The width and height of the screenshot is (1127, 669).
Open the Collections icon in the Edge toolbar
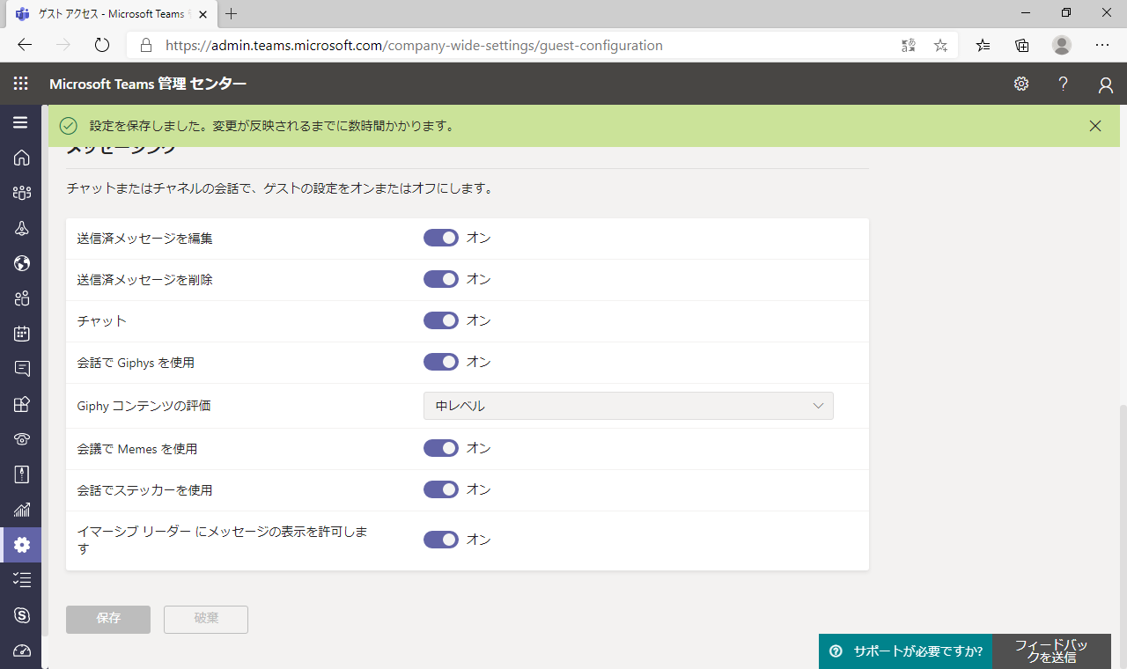[x=1022, y=45]
